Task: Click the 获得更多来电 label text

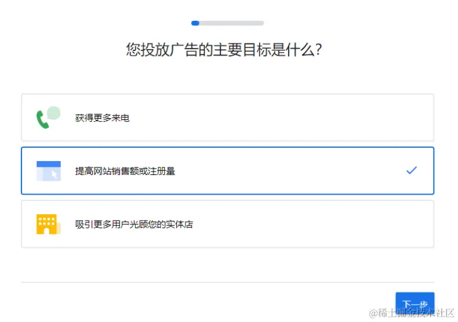Action: (102, 118)
